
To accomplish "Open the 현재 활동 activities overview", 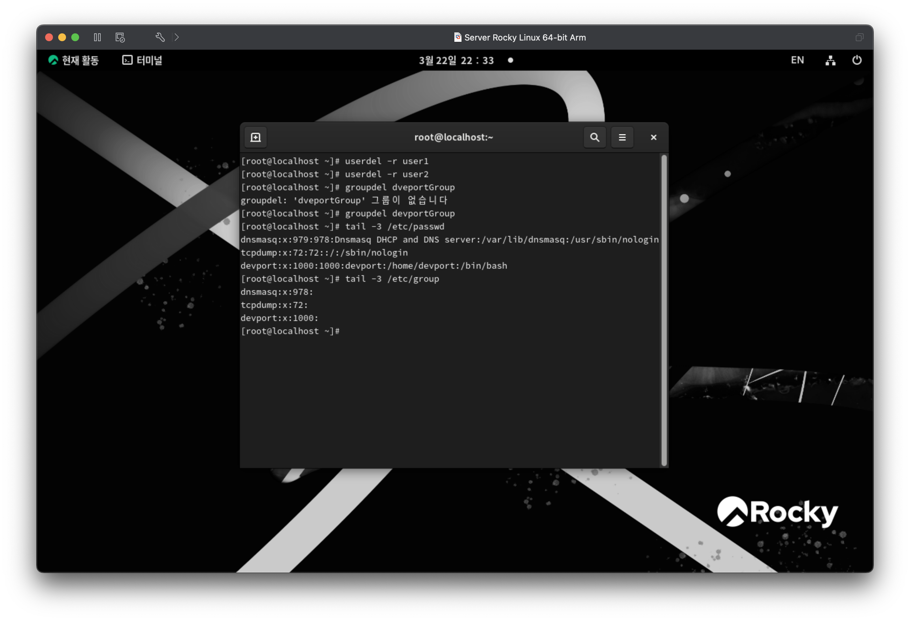I will pyautogui.click(x=74, y=60).
